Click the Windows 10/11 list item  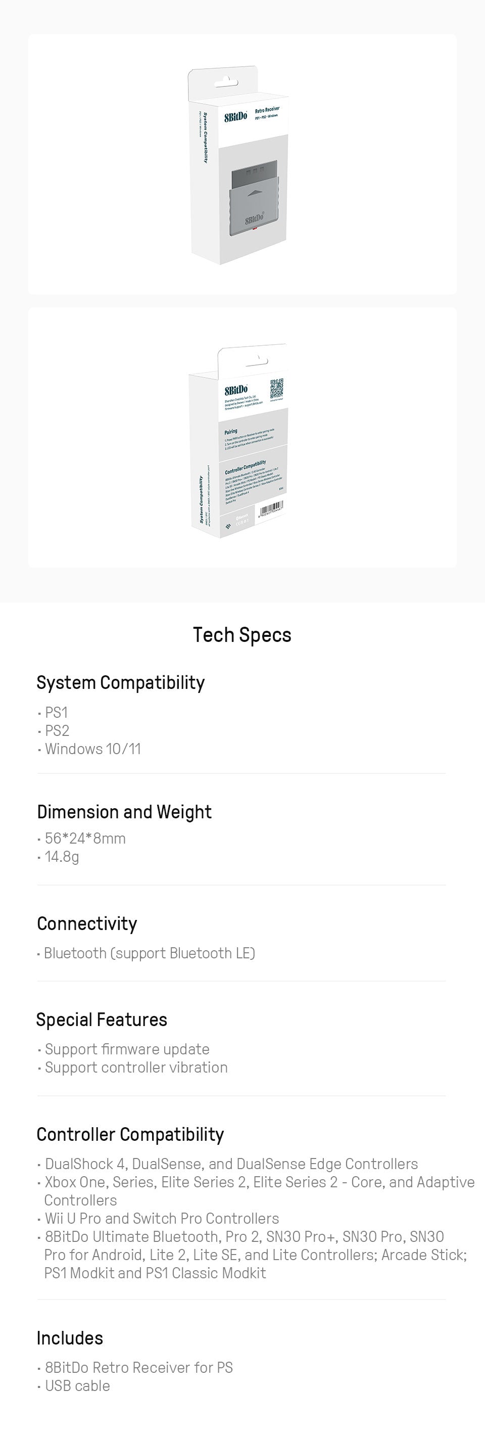92,749
